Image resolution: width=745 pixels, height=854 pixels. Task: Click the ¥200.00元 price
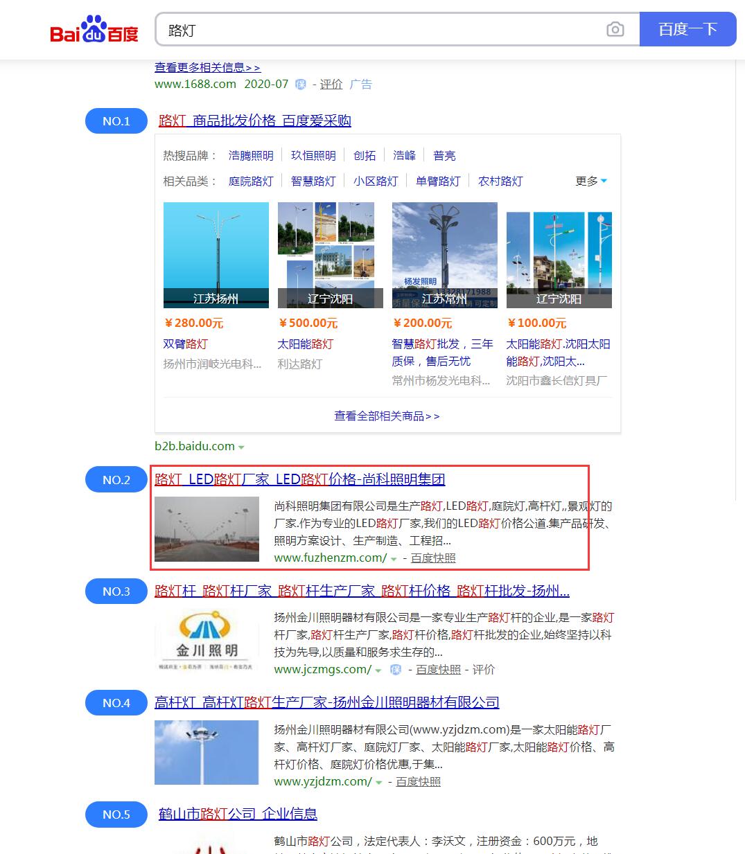tap(423, 323)
